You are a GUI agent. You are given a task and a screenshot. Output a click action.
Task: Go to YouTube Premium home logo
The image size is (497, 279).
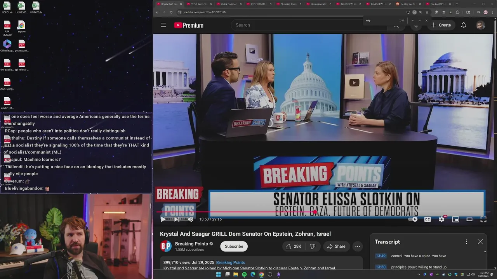(189, 25)
